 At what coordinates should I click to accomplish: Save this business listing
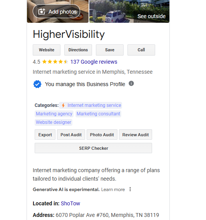tap(110, 50)
